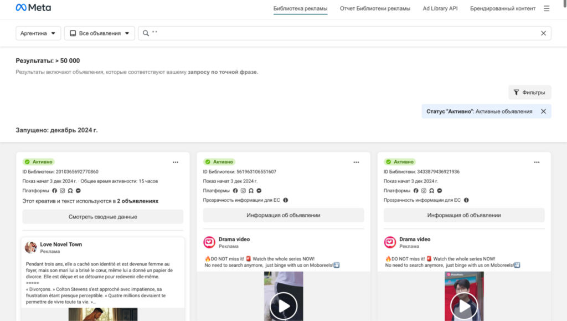
Task: Switch to Библиотека рекламы tab
Action: coord(300,8)
